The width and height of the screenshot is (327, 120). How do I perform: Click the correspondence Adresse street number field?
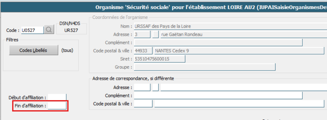pyautogui.click(x=142, y=87)
